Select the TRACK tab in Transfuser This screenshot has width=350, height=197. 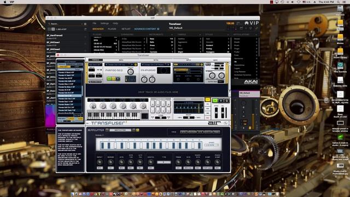96,60
